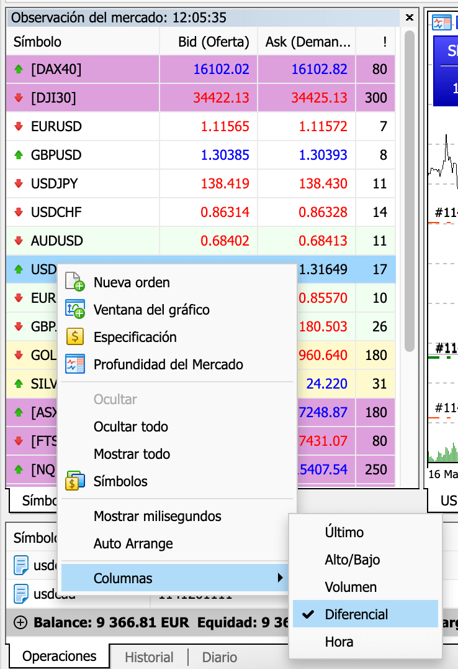Expand the Columnas submenu arrow
The width and height of the screenshot is (458, 669).
click(x=280, y=578)
